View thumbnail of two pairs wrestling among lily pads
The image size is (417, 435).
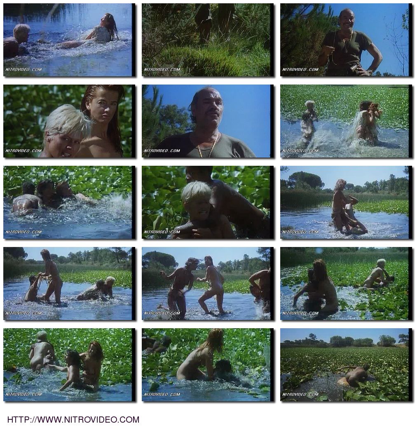pos(344,284)
